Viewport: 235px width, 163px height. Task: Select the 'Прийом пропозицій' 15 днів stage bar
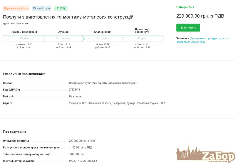(x=24, y=38)
